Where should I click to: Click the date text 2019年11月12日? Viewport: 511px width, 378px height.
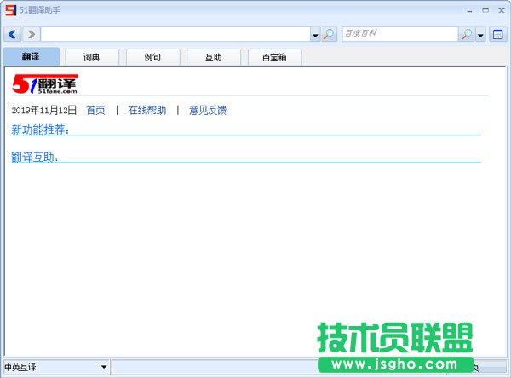coord(44,110)
